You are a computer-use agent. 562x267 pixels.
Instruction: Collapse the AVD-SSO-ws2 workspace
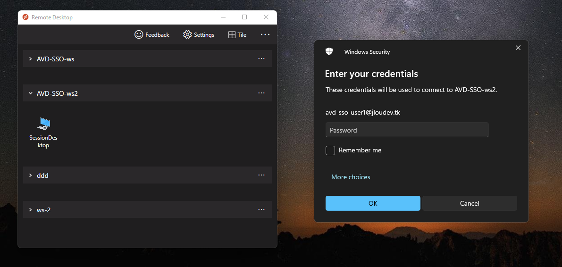point(31,93)
